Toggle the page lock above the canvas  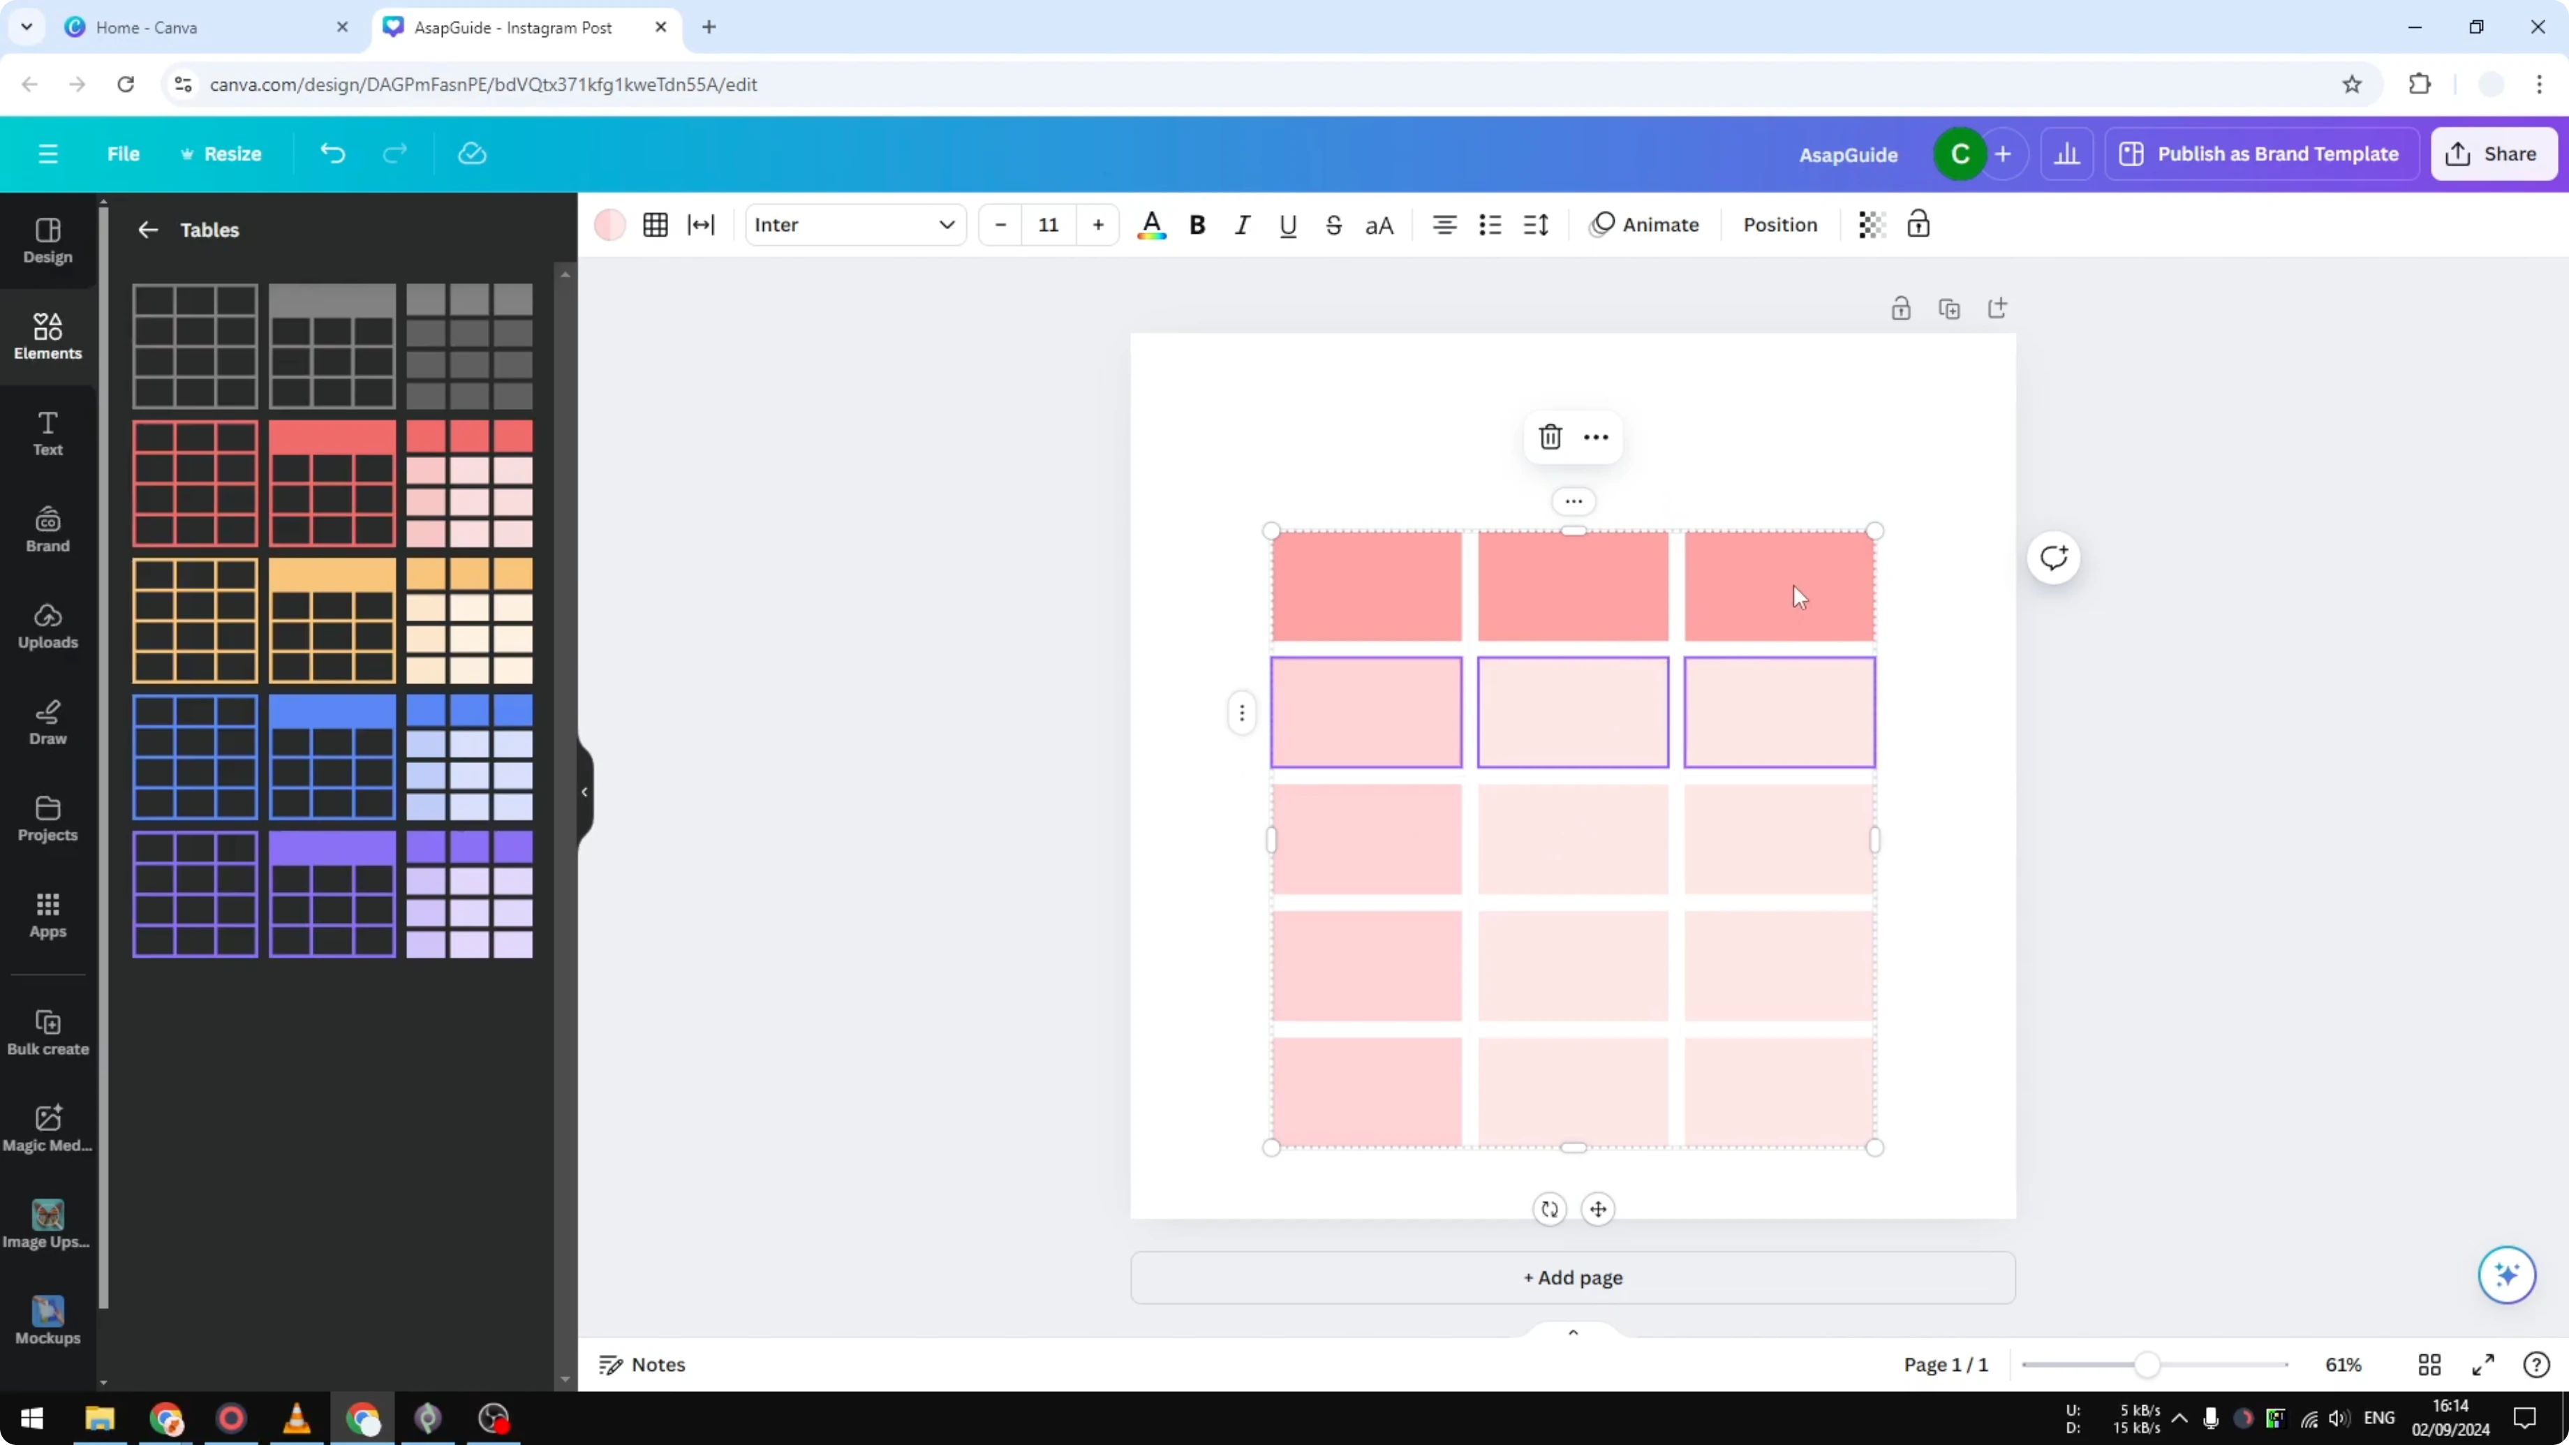1901,308
